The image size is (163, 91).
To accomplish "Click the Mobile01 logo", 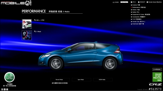I will coord(16,3).
